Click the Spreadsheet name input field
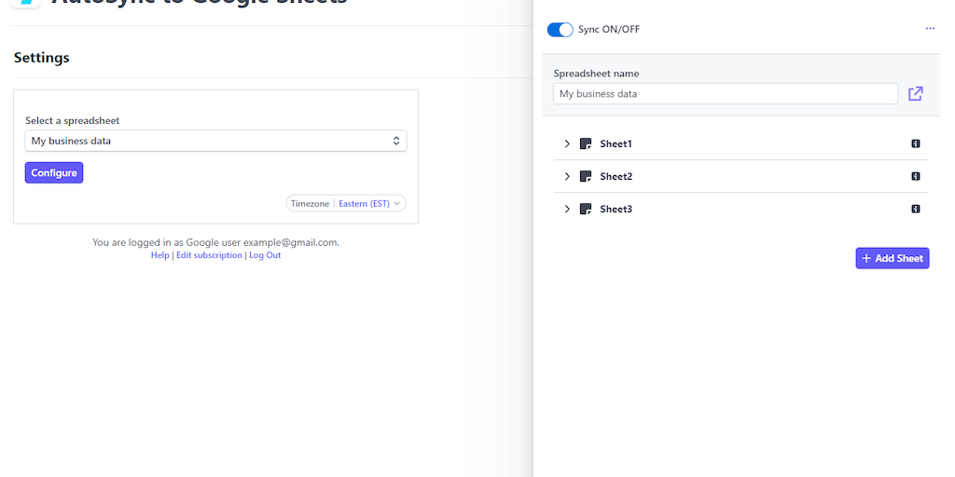This screenshot has width=955, height=477. coord(725,94)
